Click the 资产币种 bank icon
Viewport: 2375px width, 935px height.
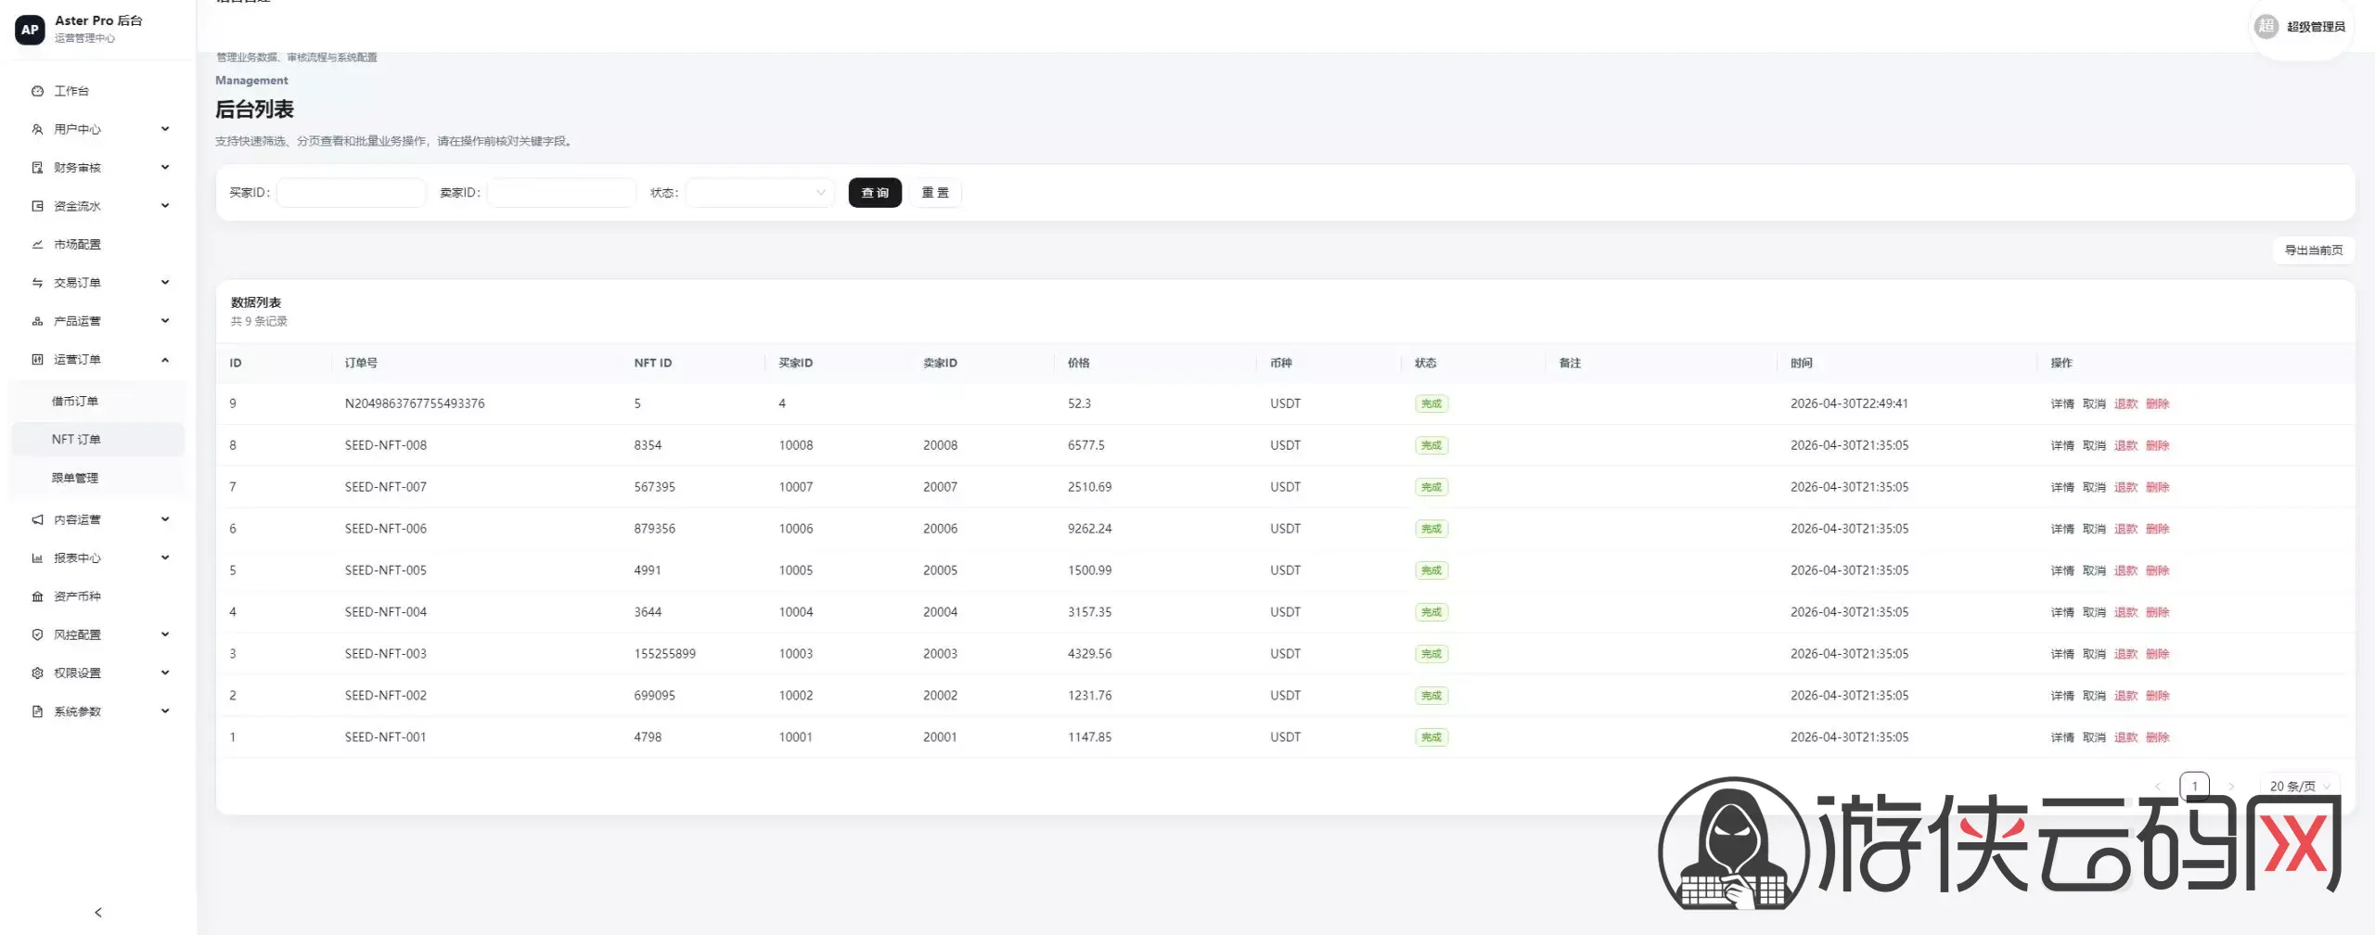point(37,596)
